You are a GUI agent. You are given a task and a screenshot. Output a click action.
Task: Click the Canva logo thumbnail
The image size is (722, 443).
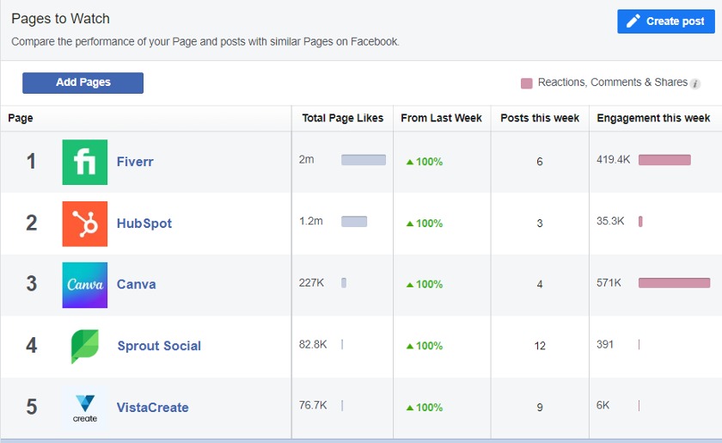click(x=85, y=285)
